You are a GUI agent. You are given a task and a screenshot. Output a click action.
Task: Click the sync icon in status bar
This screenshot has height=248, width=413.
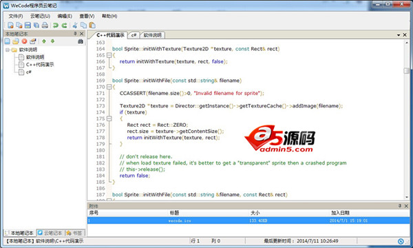(x=401, y=241)
